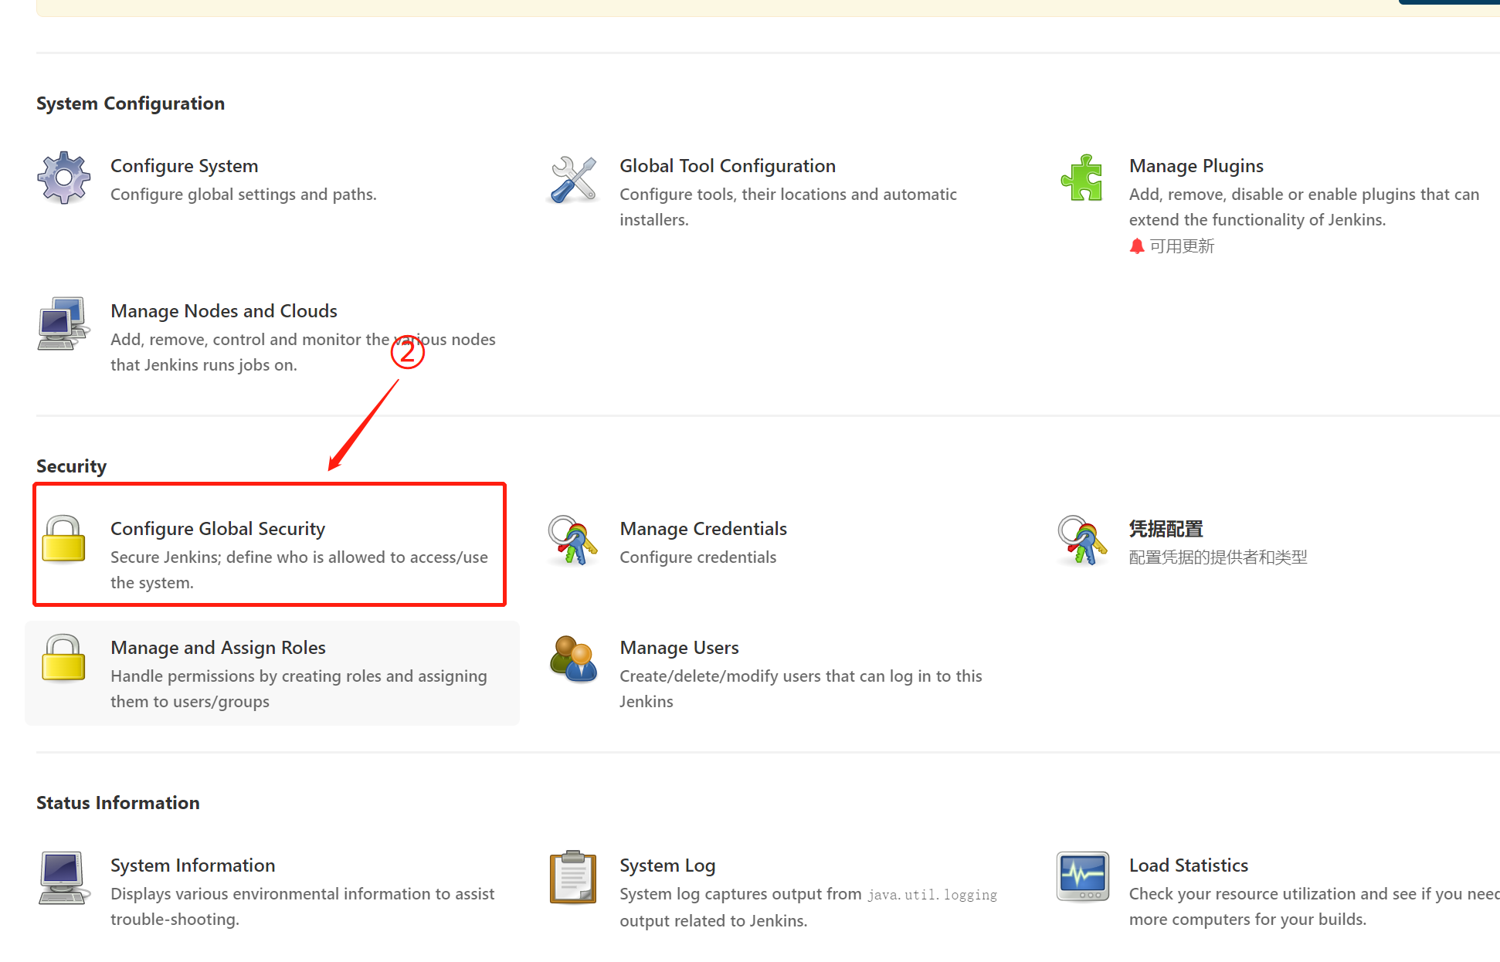This screenshot has width=1500, height=962.
Task: Click the green Manage Plugins puzzle icon
Action: tap(1082, 178)
